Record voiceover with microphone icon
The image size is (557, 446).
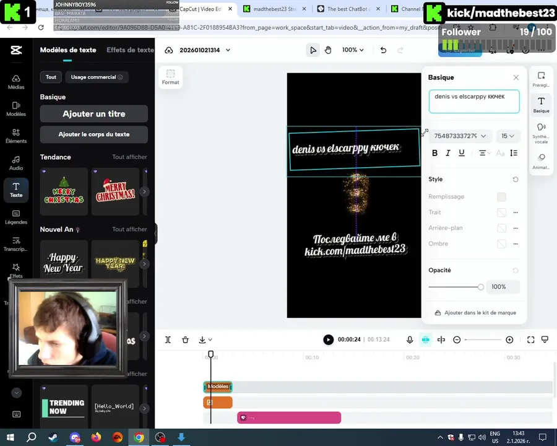(x=410, y=340)
